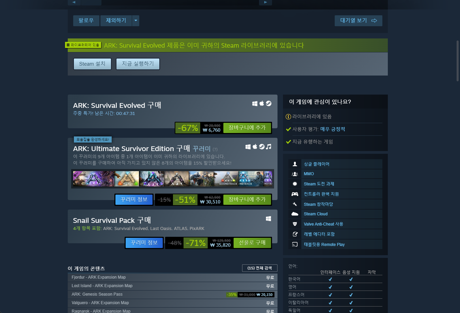Open Valguero - ARK Expansion Map row
The height and width of the screenshot is (313, 460).
(x=173, y=303)
